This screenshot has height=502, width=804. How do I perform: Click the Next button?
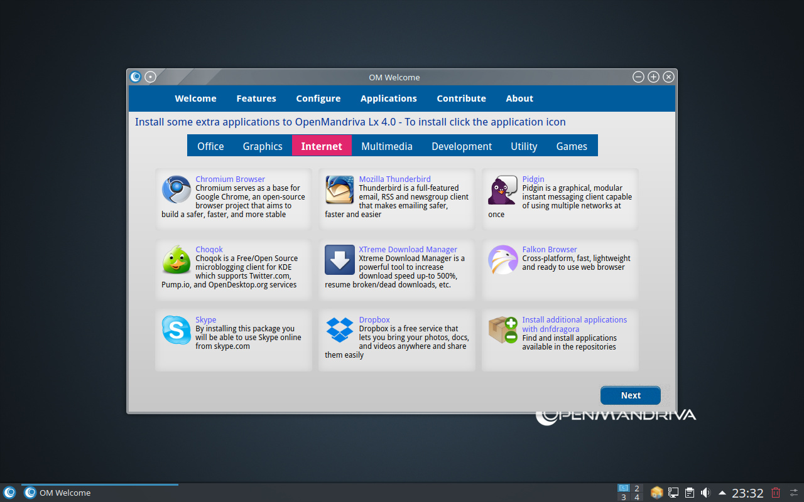[631, 395]
